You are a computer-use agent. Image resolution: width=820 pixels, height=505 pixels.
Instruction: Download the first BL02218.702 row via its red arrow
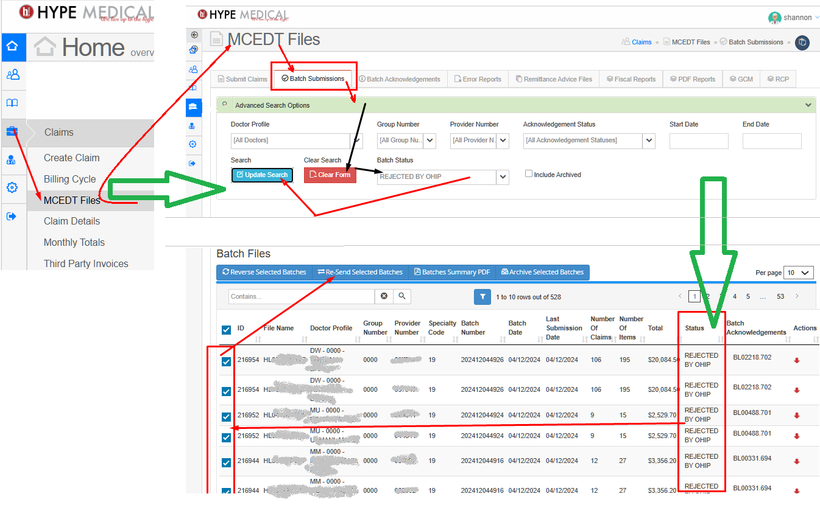797,361
